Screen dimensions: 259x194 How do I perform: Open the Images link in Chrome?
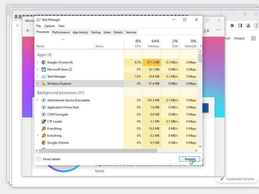tap(239, 38)
